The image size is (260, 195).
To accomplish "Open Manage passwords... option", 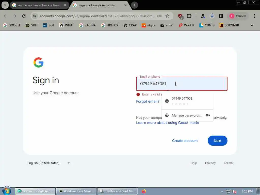I will [x=188, y=115].
